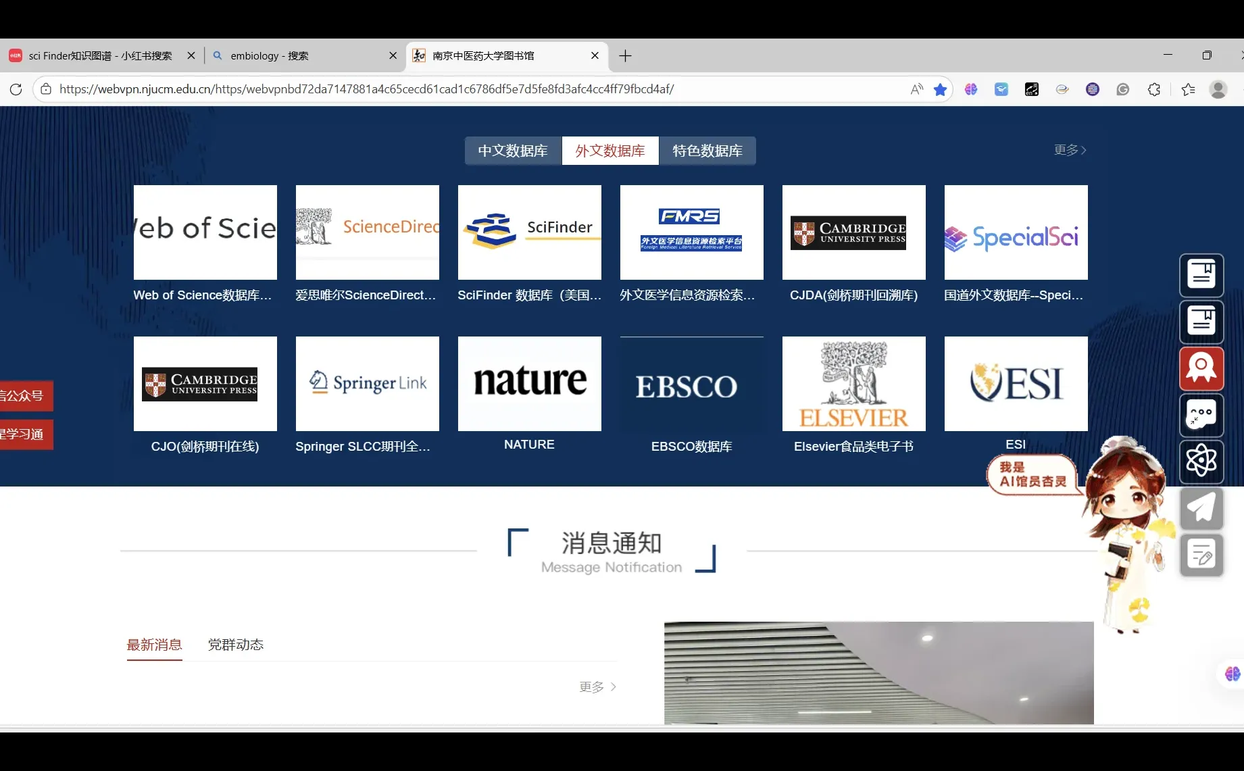Select the 最新消息 news tab
Viewport: 1244px width, 771px height.
tap(155, 645)
